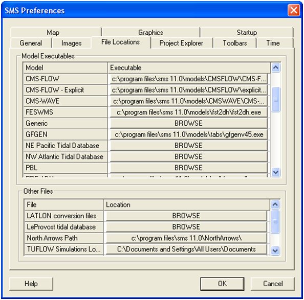Select the GFGEN model label
Viewport: 304px width, 300px height.
[66, 134]
